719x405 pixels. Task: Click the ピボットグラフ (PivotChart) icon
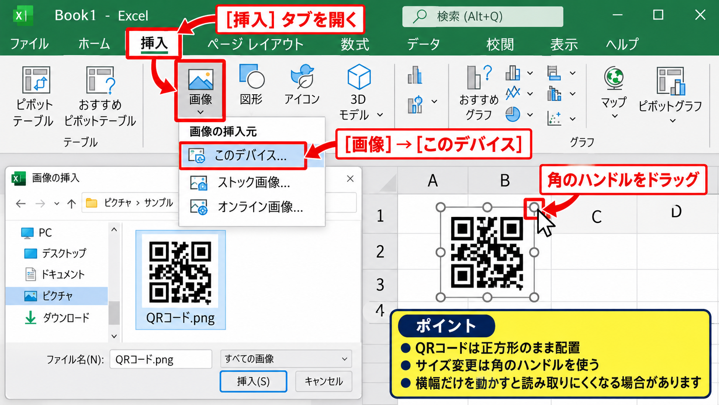click(670, 81)
